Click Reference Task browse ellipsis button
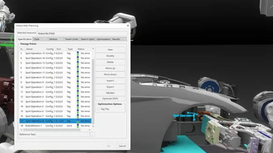The height and width of the screenshot is (153, 273). click(93, 134)
